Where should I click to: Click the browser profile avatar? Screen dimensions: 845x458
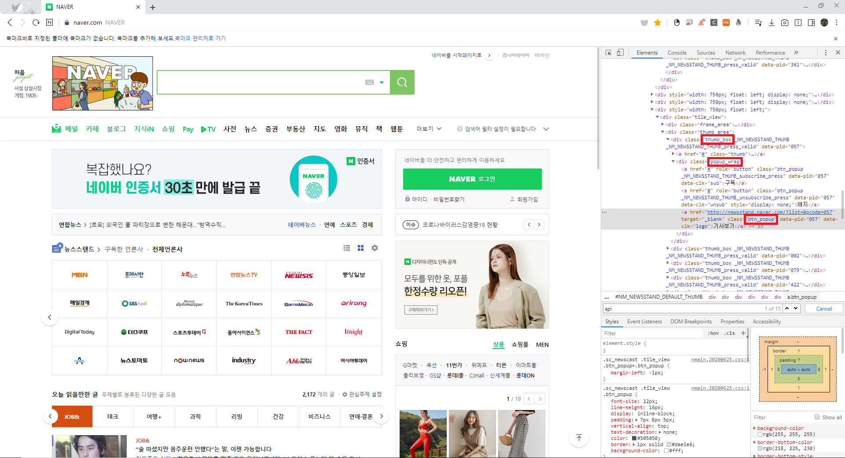coord(824,22)
